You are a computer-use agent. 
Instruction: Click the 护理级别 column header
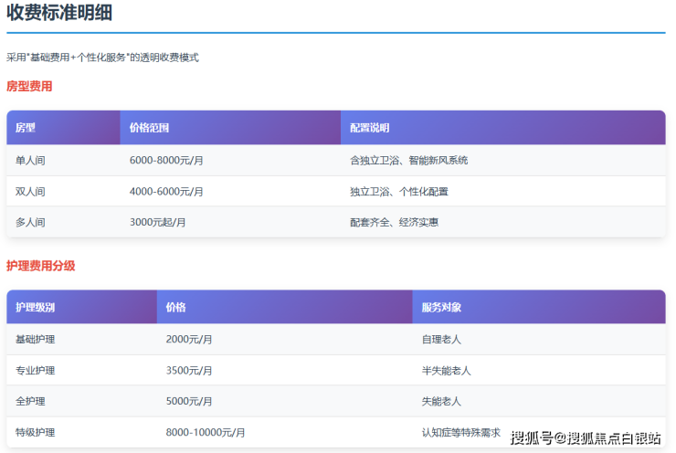pos(36,308)
